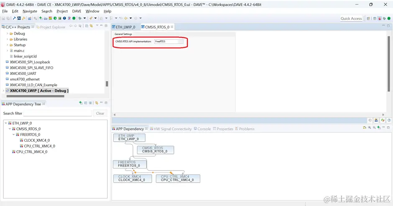Click the Quick Access search field
Screen dimensions: 393x206
[351, 18]
